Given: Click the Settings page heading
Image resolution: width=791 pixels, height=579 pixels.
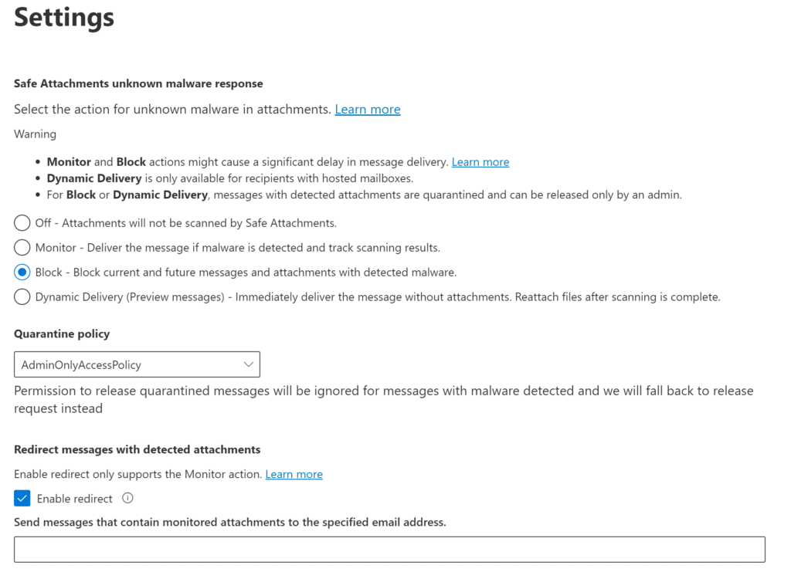Looking at the screenshot, I should (63, 17).
